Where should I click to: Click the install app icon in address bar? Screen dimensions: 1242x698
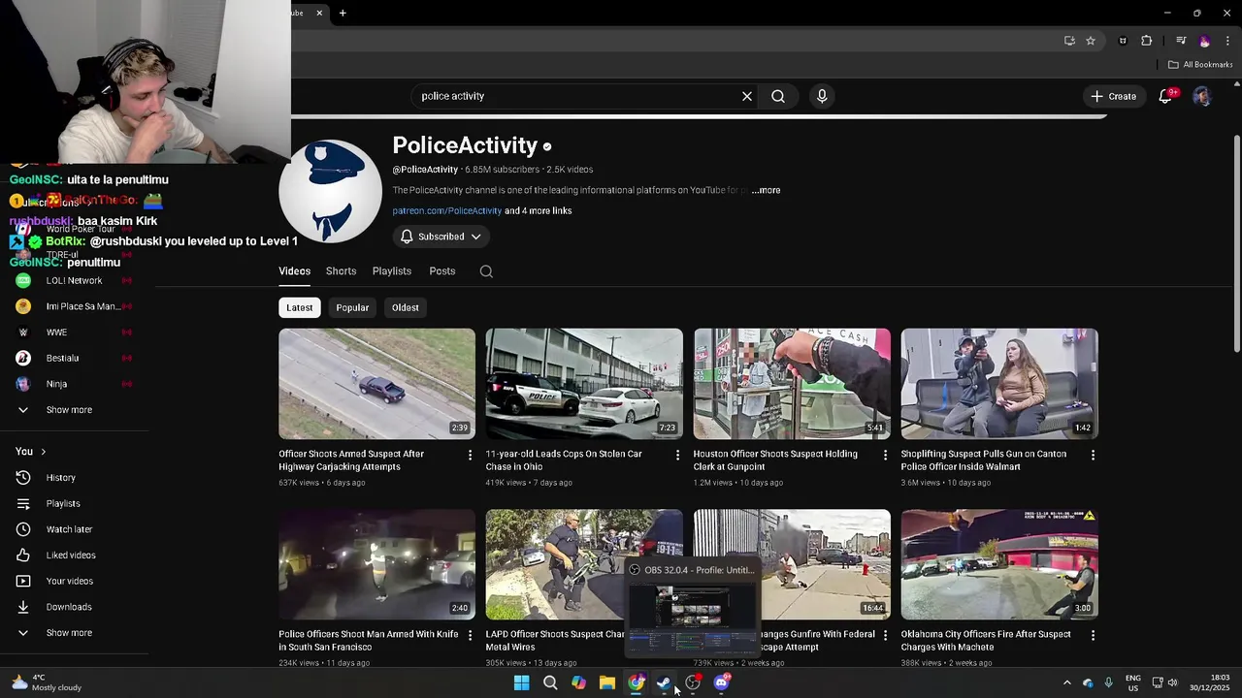[1069, 41]
